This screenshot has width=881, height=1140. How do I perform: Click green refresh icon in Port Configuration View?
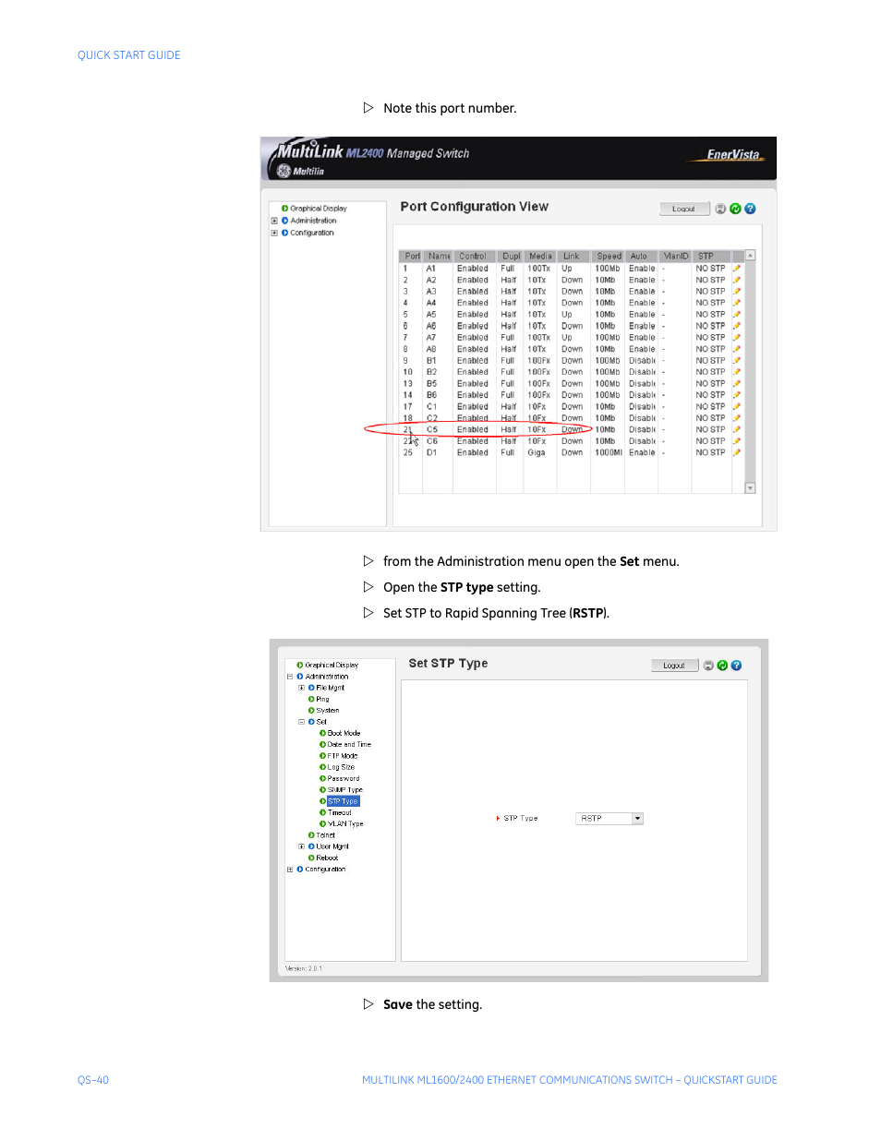coord(735,209)
